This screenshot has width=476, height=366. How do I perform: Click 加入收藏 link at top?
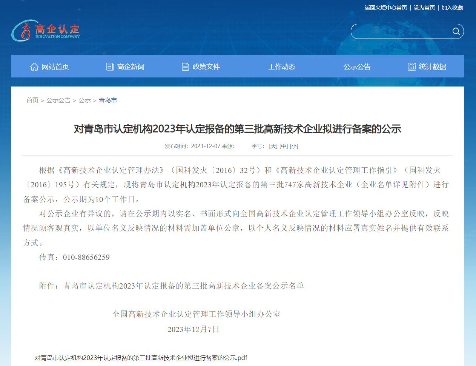[452, 8]
